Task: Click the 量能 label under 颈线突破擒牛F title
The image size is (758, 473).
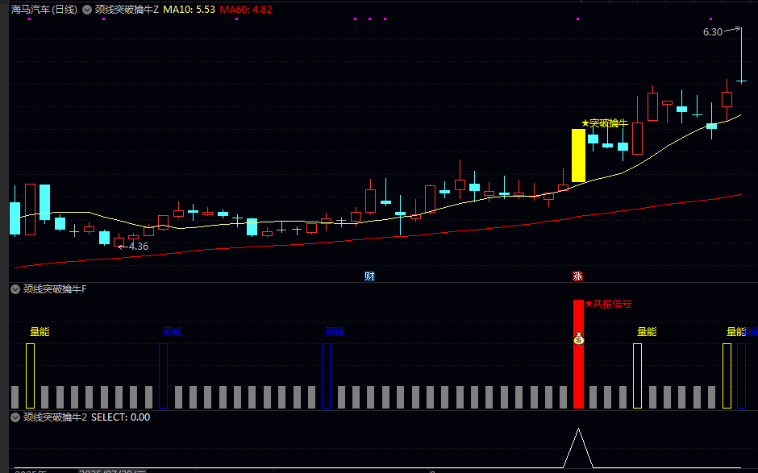Action: (40, 332)
